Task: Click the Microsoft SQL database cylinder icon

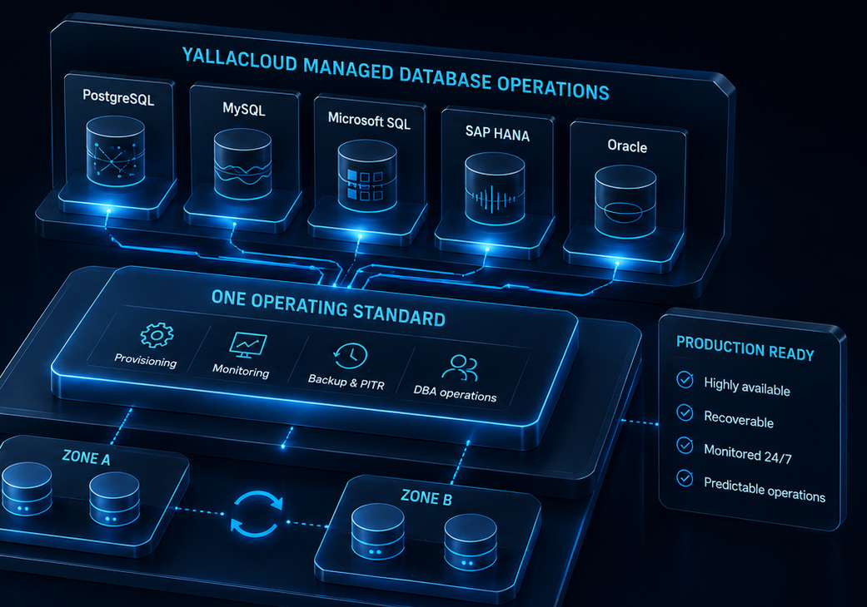Action: coord(367,175)
